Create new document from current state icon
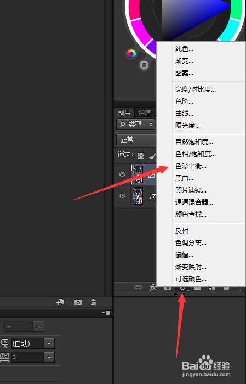Image resolution: width=246 pixels, height=384 pixels. point(60,302)
